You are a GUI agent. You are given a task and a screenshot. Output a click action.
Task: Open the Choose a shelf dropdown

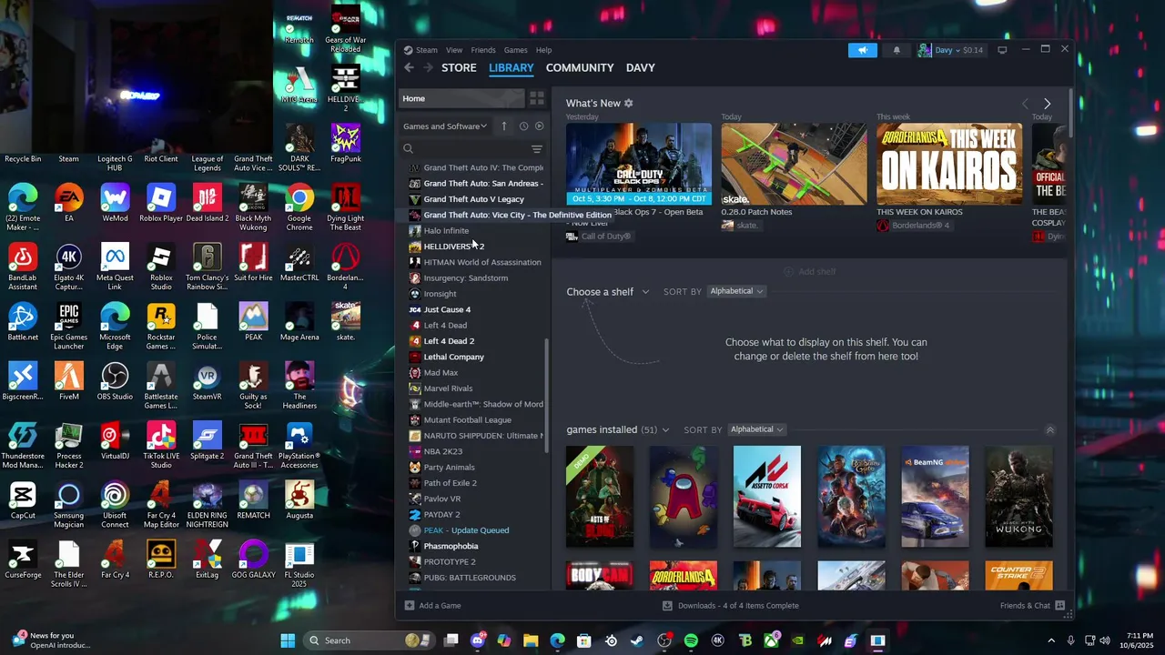pyautogui.click(x=608, y=292)
